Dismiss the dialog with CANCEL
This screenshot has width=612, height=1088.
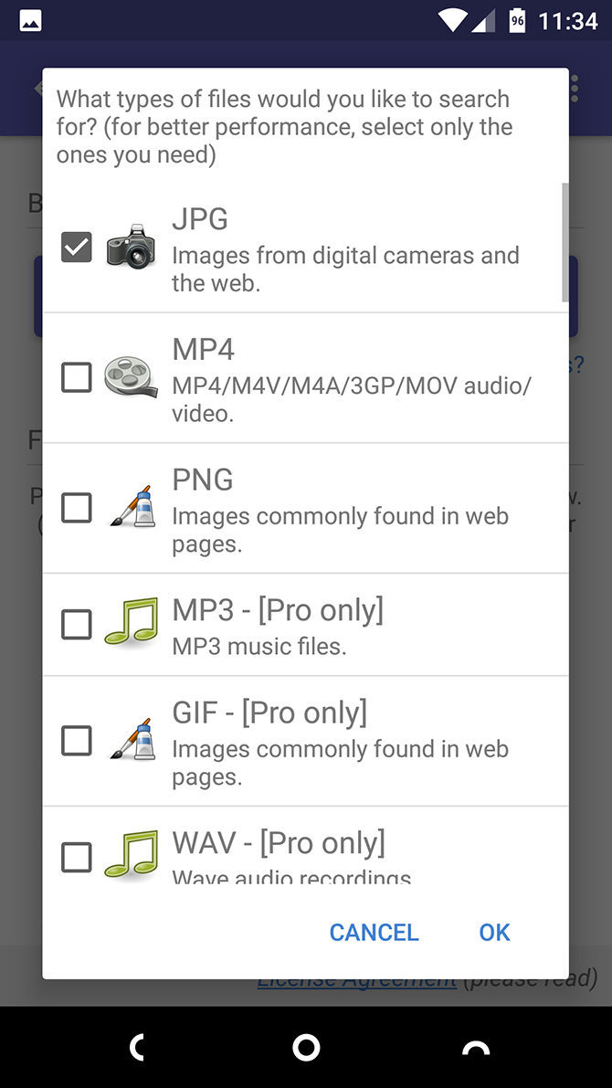click(x=374, y=933)
